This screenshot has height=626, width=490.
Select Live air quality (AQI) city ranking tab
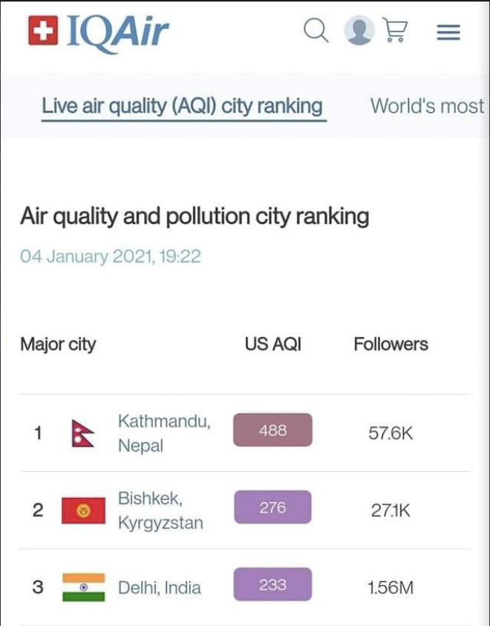tap(183, 106)
